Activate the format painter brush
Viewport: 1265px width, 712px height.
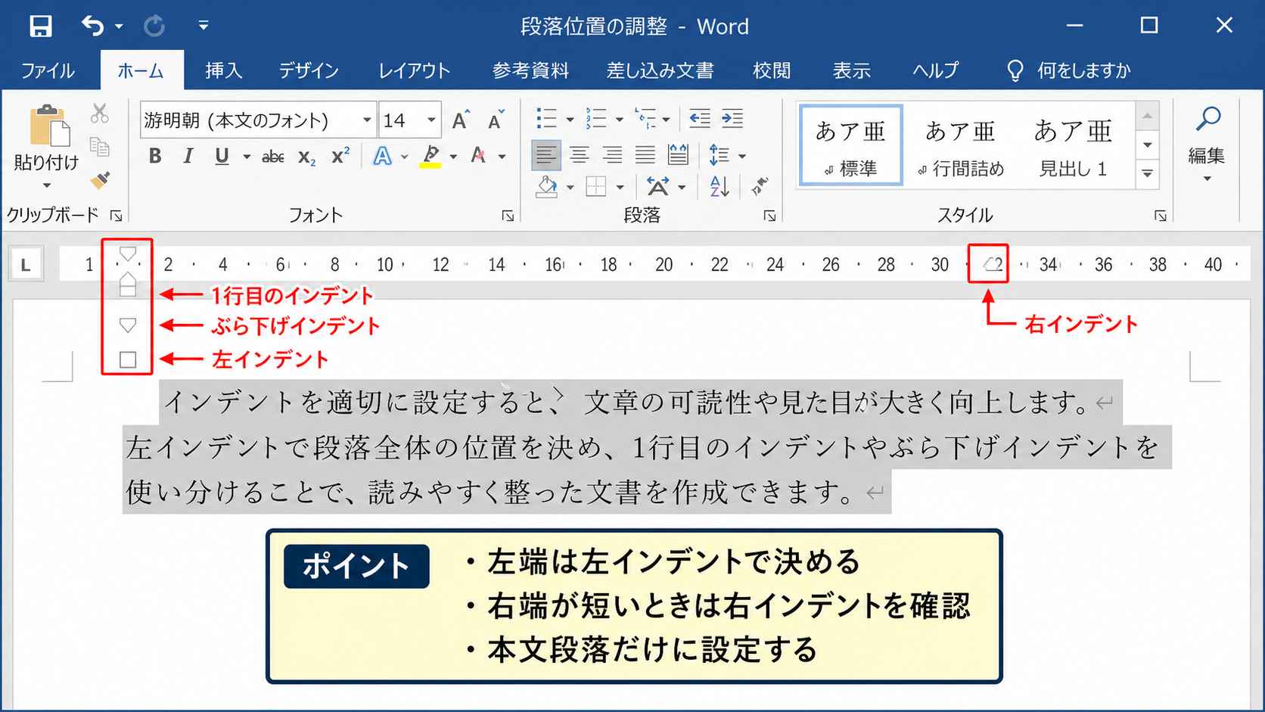coord(99,180)
